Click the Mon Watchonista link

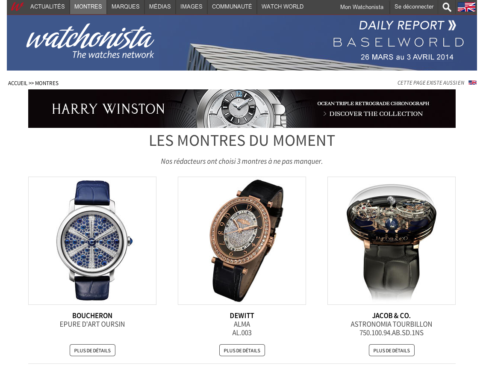click(362, 7)
